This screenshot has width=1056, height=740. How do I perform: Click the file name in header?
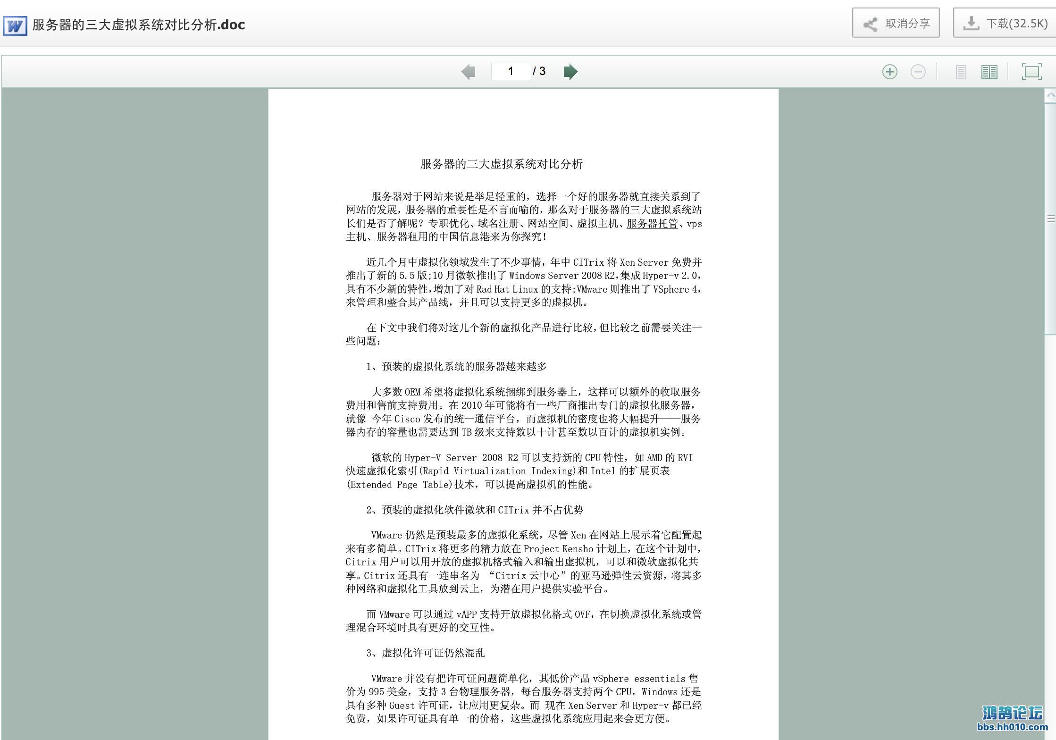point(139,25)
